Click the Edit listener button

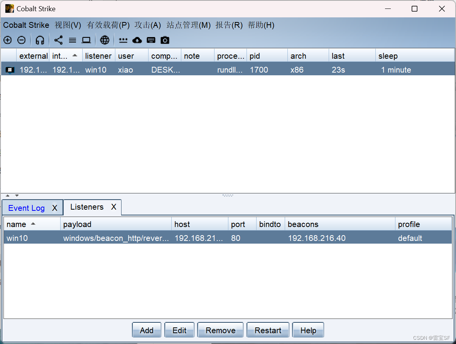(x=179, y=330)
